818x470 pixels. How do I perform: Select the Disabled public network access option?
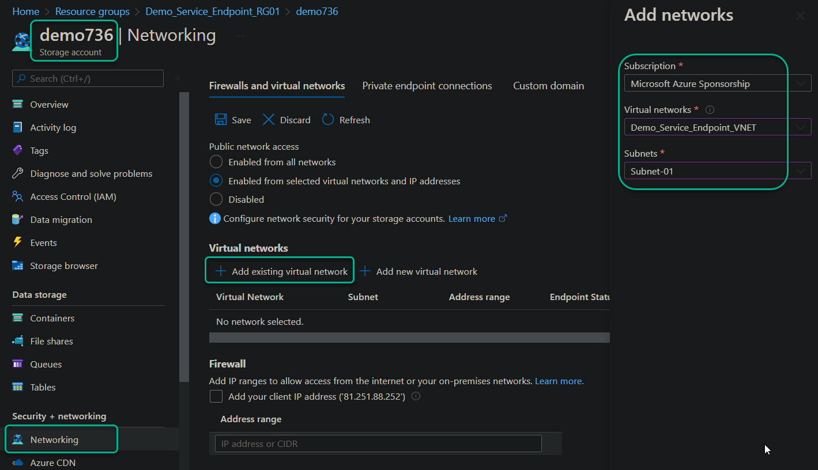[x=216, y=199]
